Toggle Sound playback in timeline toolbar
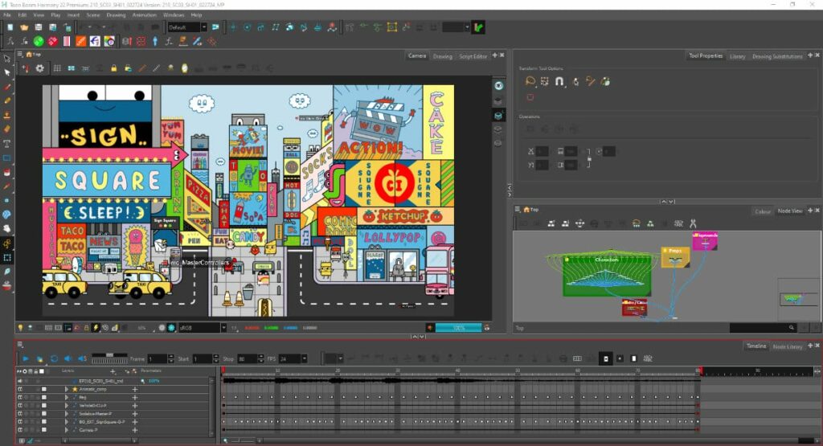Viewport: 823px width, 446px height. (x=68, y=359)
